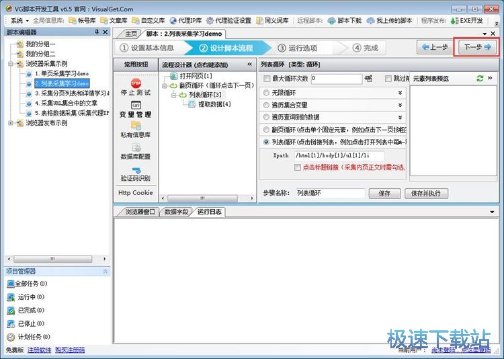Screen dimensions: 504x359
Task: Switch to 浏览器窗口 tab
Action: pos(140,212)
